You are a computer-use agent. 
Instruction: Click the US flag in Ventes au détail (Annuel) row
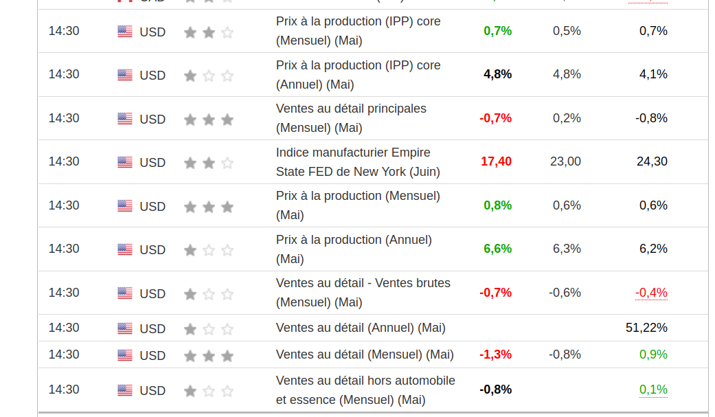point(124,328)
